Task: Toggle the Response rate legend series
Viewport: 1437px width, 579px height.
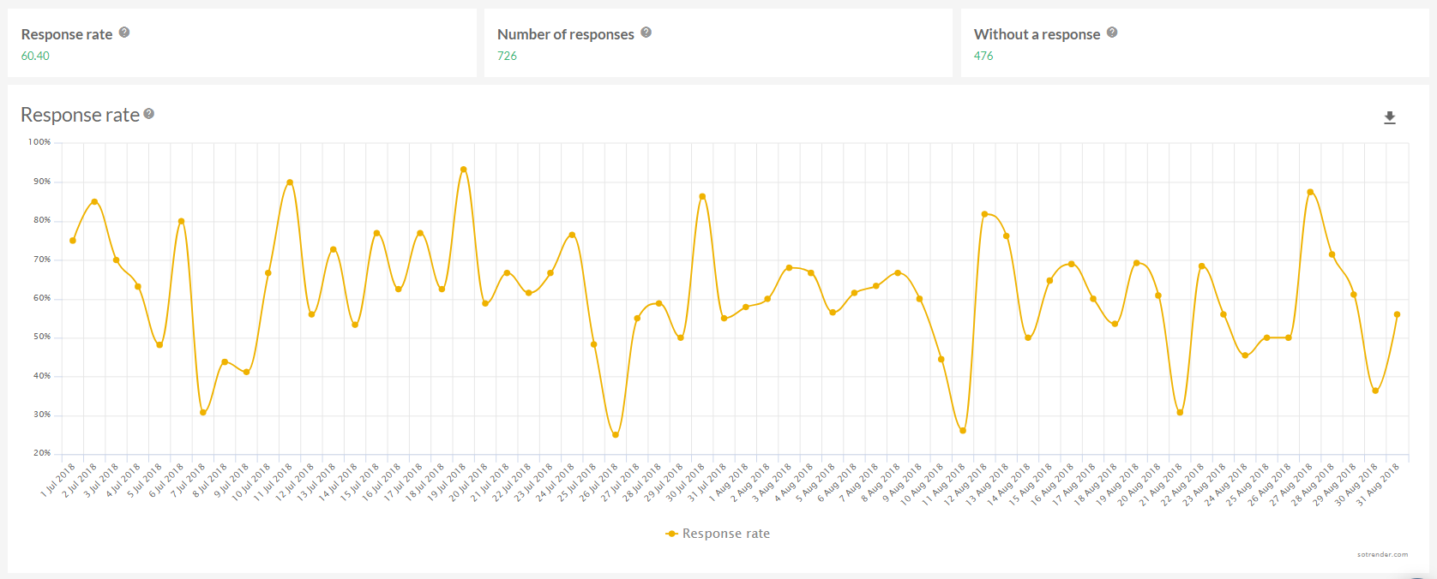Action: 725,534
